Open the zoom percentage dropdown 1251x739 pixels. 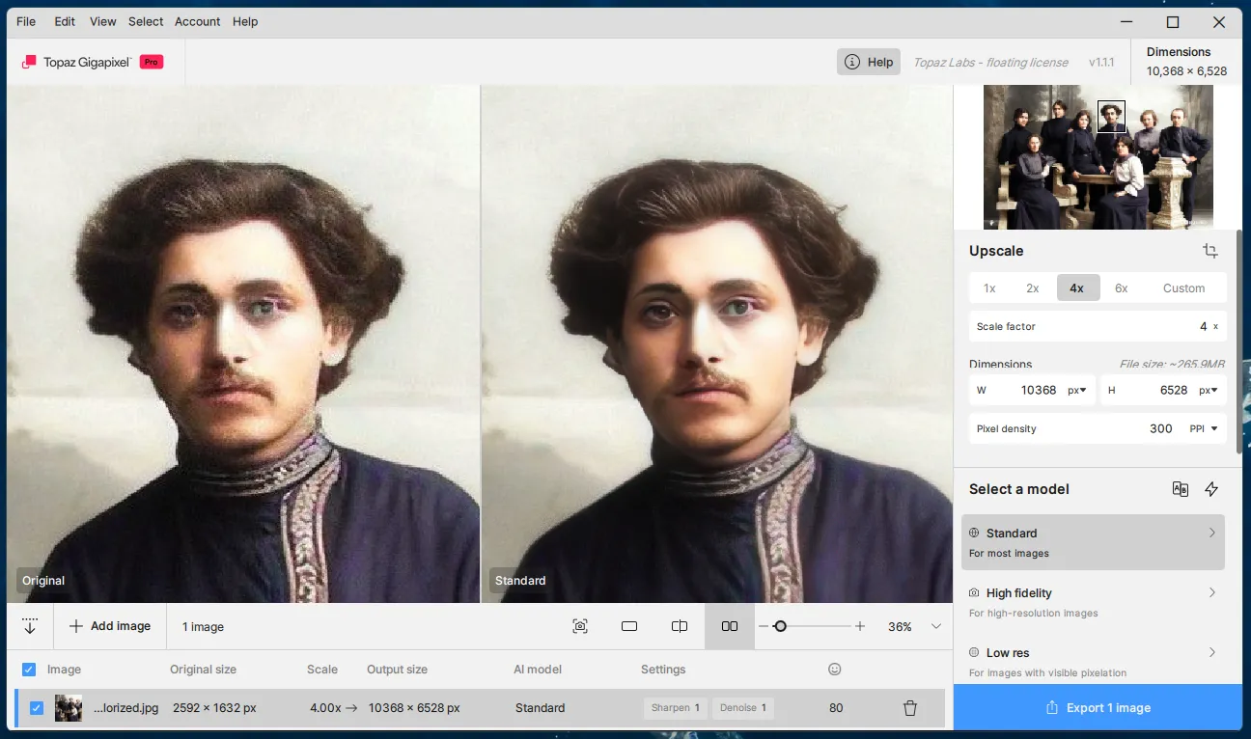(935, 626)
